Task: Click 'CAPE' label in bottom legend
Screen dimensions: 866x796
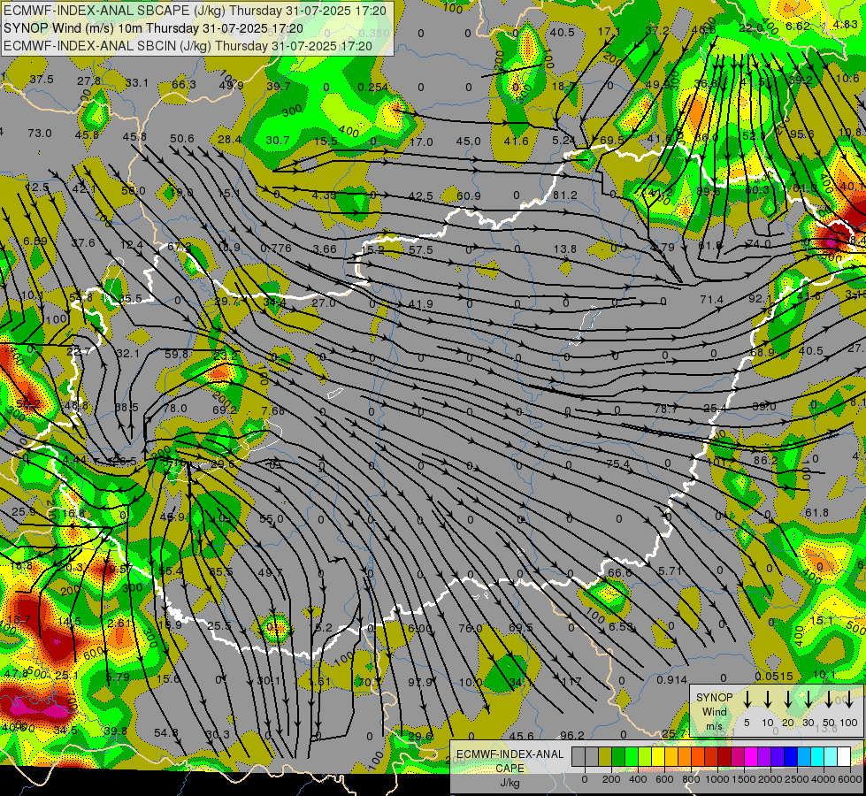Action: [510, 769]
